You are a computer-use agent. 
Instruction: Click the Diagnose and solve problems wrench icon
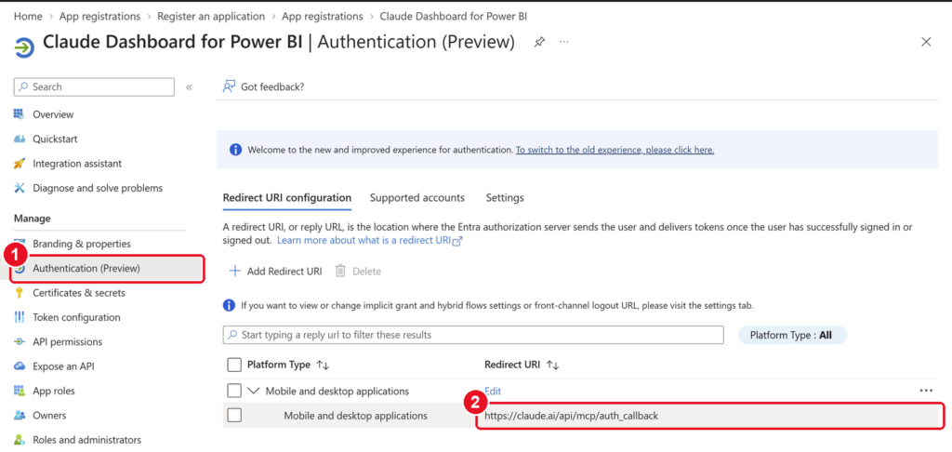[20, 188]
